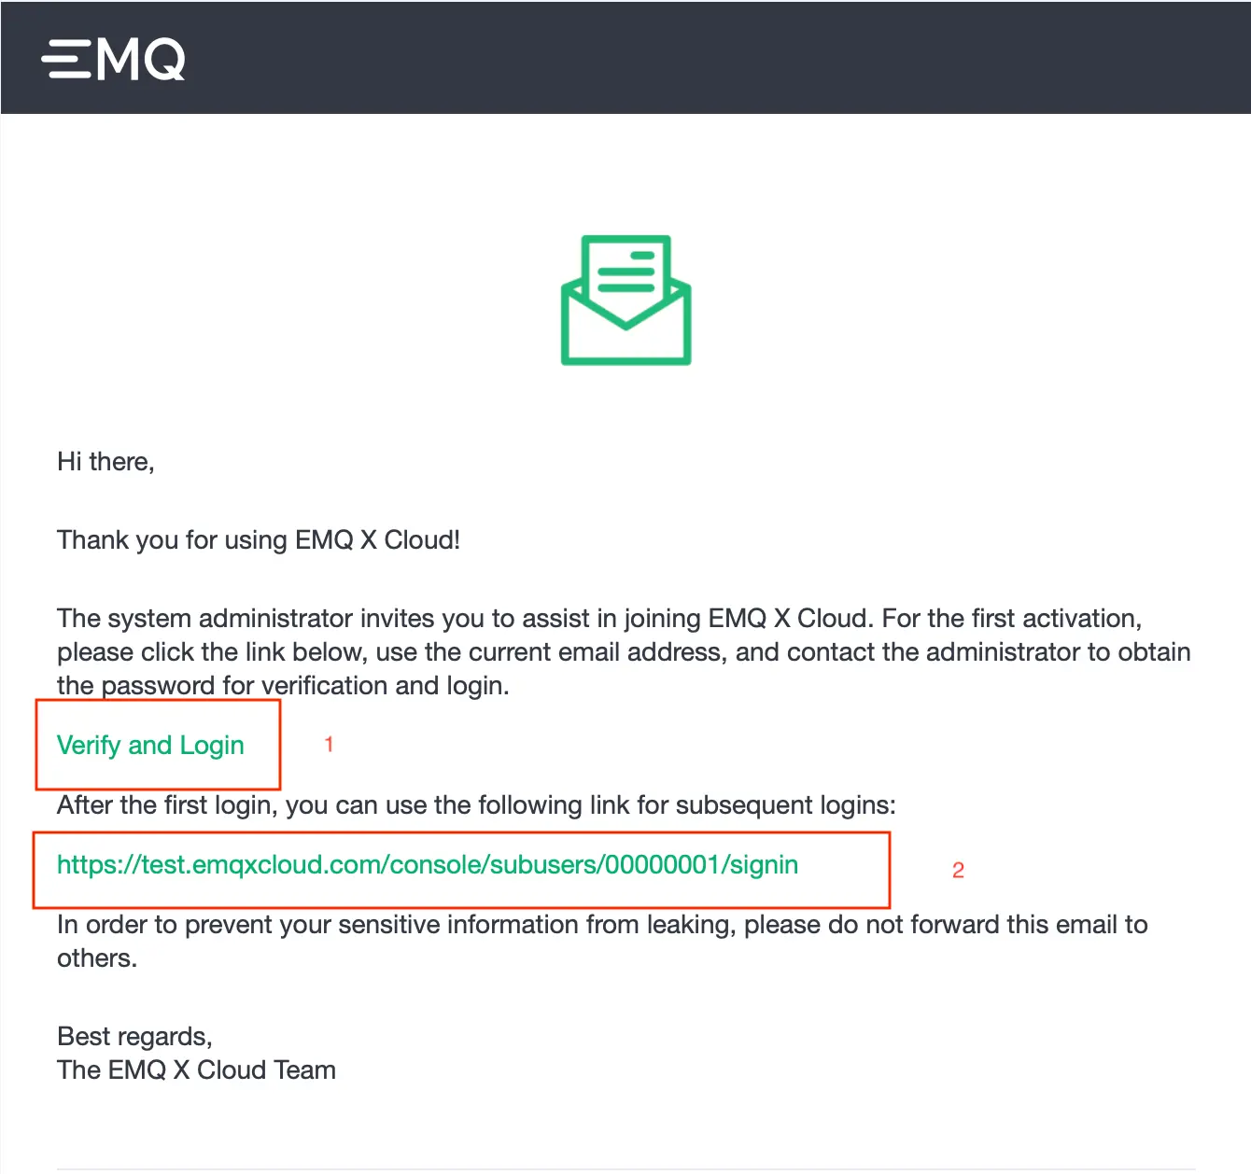The width and height of the screenshot is (1251, 1174).
Task: Click the word "others." ending the warning
Action: [97, 958]
